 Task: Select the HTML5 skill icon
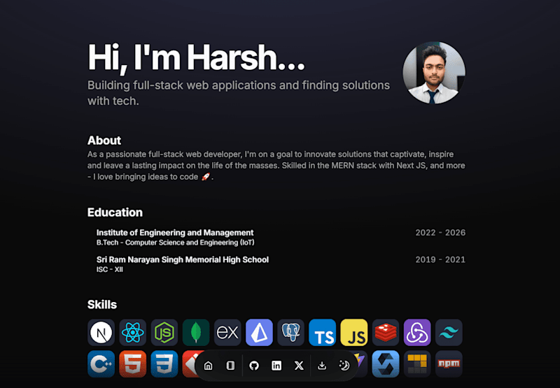coord(132,364)
